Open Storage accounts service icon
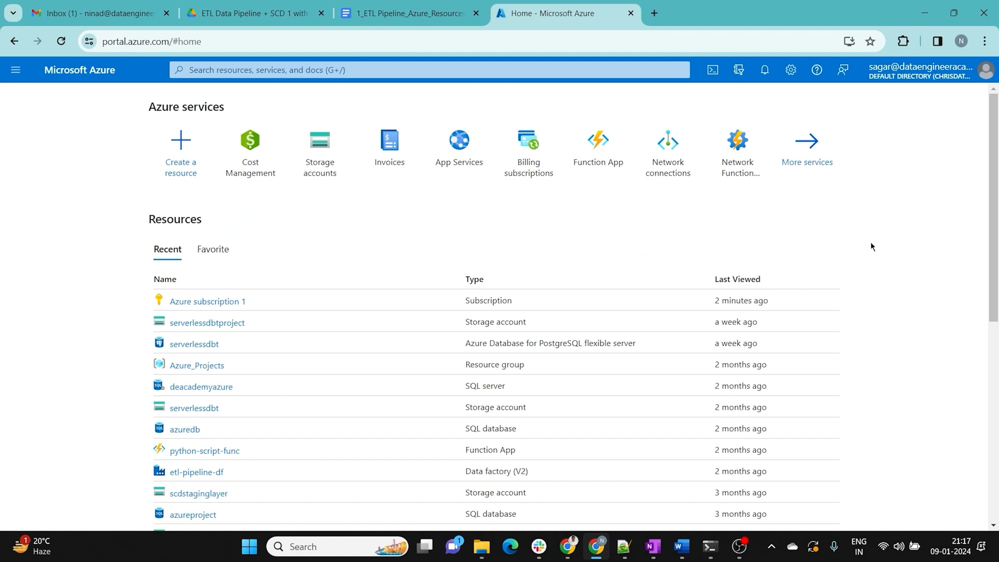 [320, 140]
